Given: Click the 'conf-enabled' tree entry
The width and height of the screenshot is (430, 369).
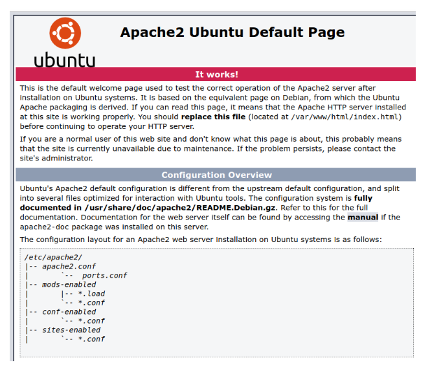Looking at the screenshot, I should (69, 311).
